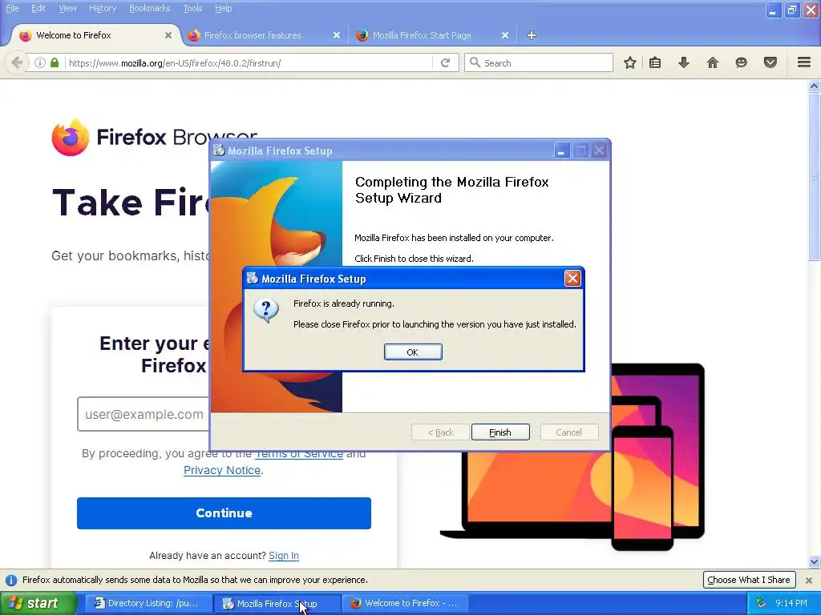Switch to Welcome to Firefox taskbar item
This screenshot has width=821, height=615.
(406, 603)
